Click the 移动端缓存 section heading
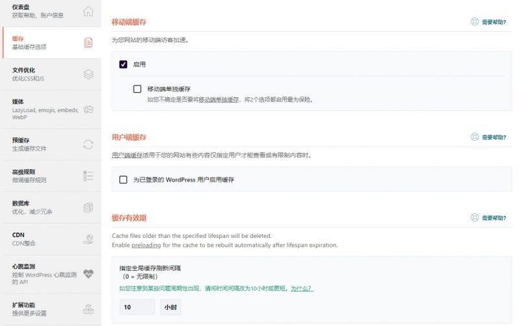519x326 pixels. pos(128,22)
